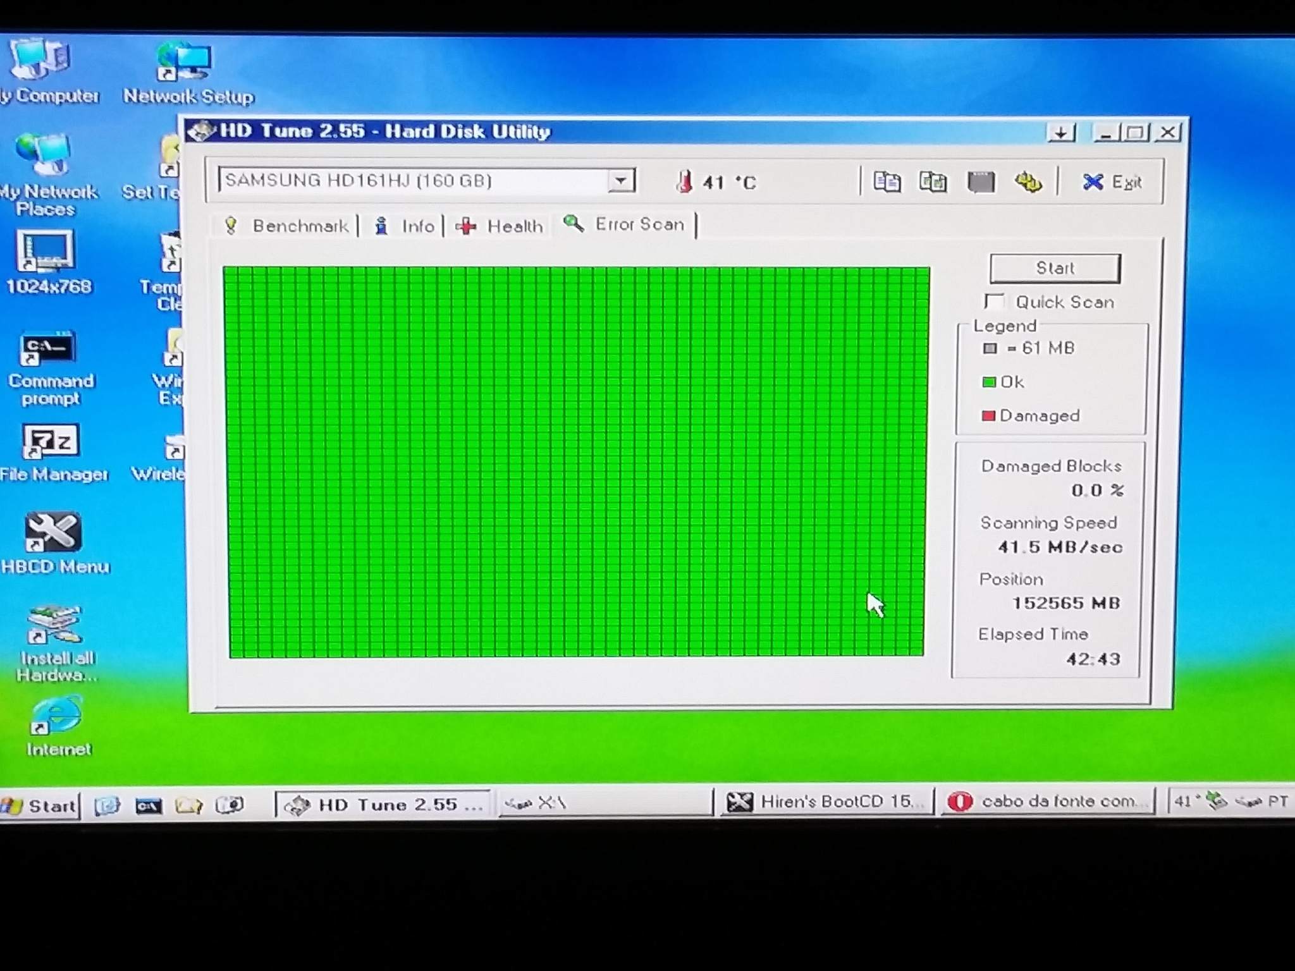The width and height of the screenshot is (1295, 971).
Task: Click the first quick launch icon beside Start
Action: pos(107,805)
